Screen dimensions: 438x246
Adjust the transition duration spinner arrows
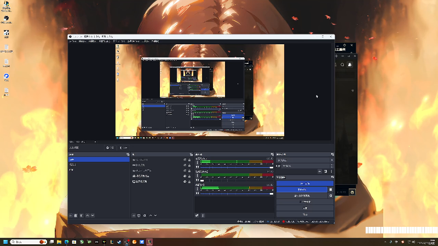(332, 166)
